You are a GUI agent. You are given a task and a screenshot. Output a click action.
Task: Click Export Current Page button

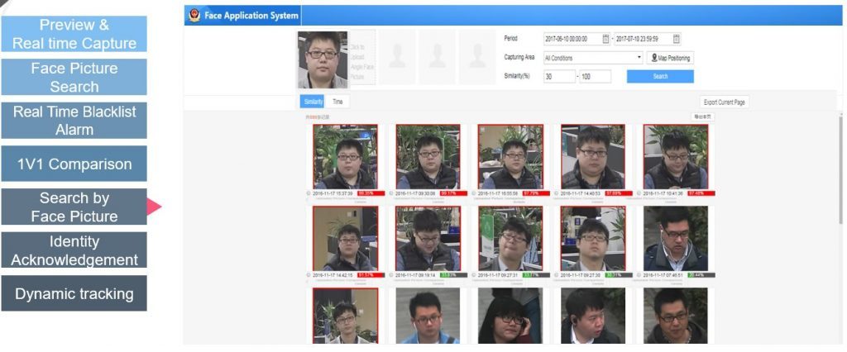coord(725,102)
